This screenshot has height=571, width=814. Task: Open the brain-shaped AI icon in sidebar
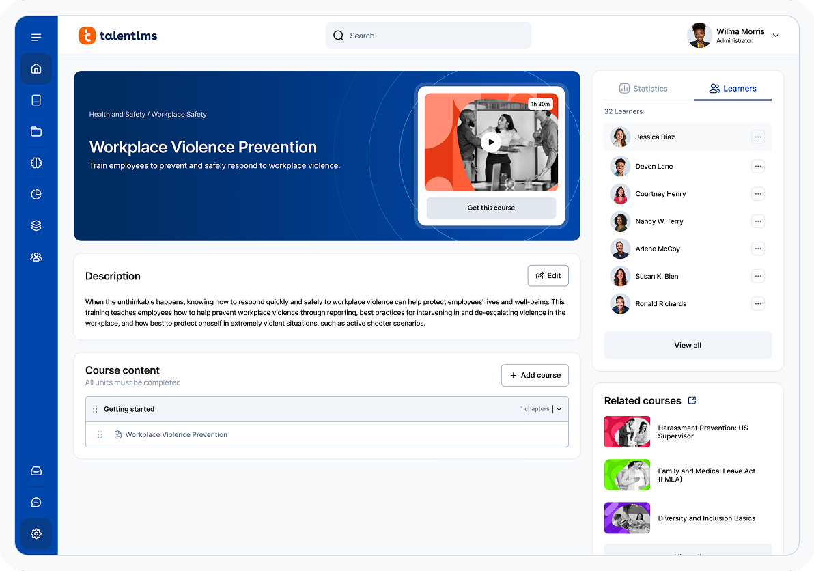(36, 163)
